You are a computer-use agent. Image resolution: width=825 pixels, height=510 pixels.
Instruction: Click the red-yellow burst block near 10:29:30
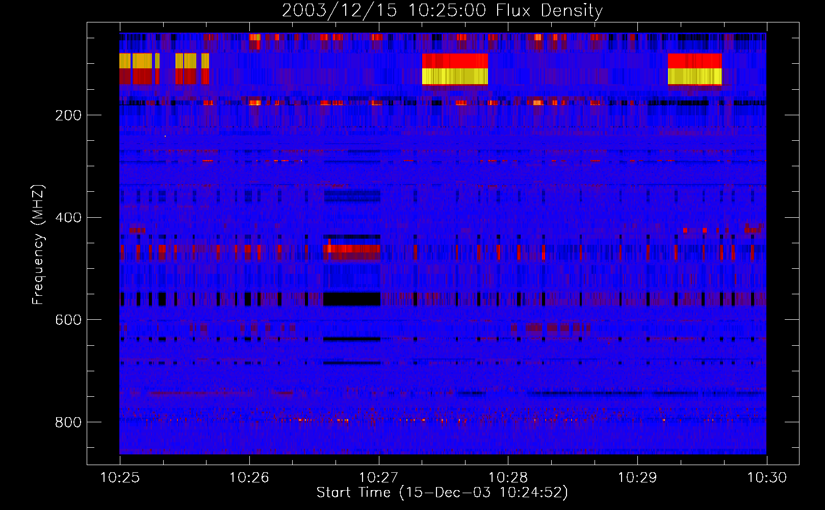tap(694, 69)
